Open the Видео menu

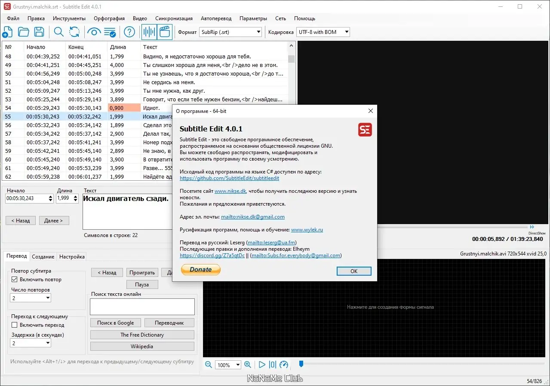[140, 18]
